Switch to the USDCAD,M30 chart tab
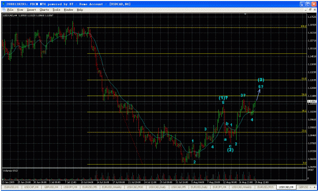The height and width of the screenshot is (191, 318). click(x=135, y=187)
